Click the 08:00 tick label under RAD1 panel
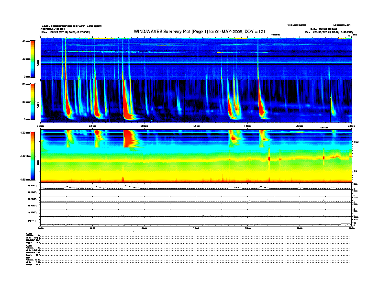Image resolution: width=379 pixels, height=293 pixels. pos(145,126)
